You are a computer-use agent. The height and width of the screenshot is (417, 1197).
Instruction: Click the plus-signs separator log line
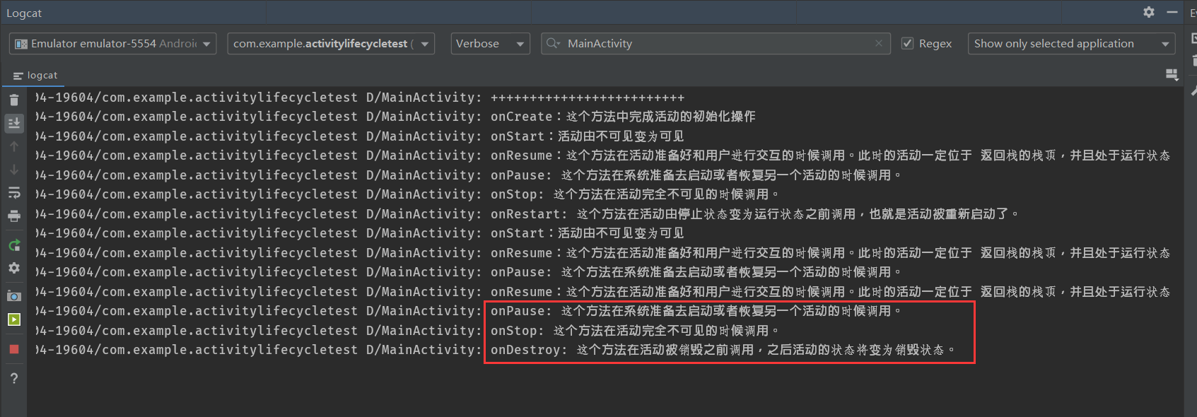click(359, 98)
